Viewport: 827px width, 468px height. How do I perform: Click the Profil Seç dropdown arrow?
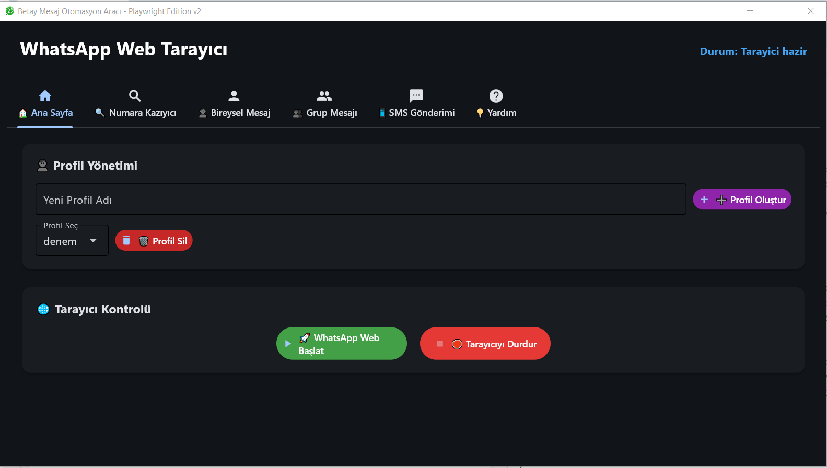(x=93, y=241)
